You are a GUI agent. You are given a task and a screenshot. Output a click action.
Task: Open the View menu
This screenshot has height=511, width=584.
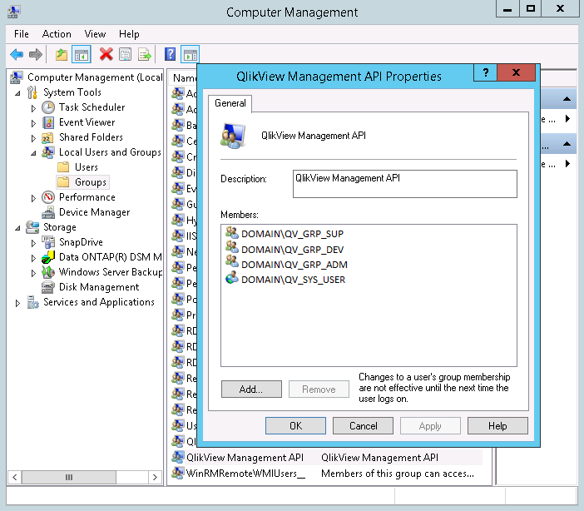(x=95, y=34)
